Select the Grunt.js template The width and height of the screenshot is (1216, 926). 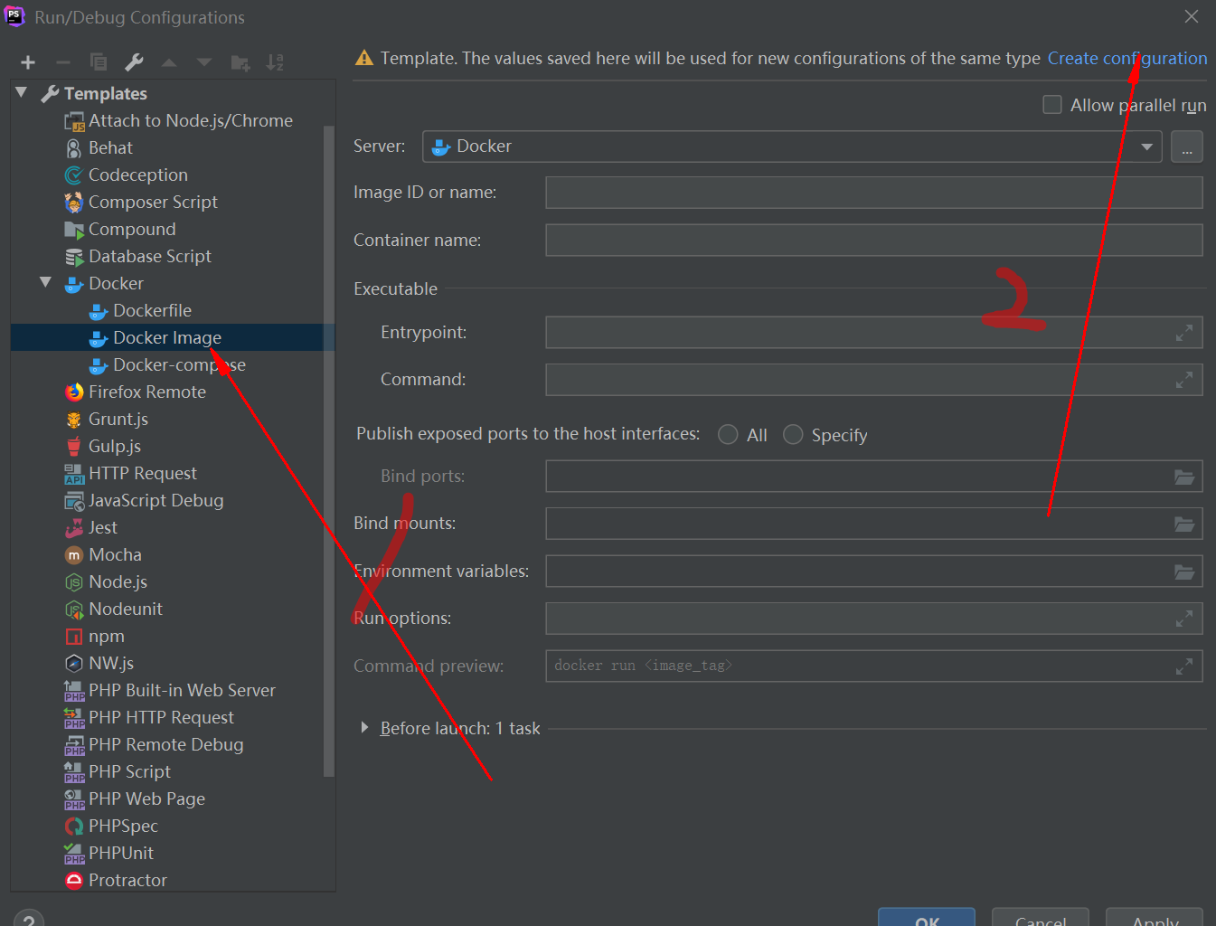172,420
